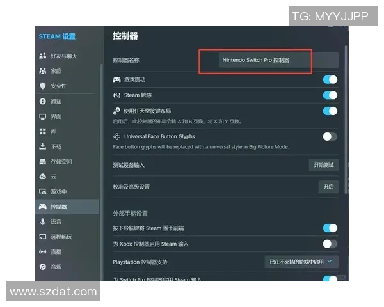Click the Downloads (下载) arrow icon
The height and width of the screenshot is (307, 384).
[x=43, y=146]
